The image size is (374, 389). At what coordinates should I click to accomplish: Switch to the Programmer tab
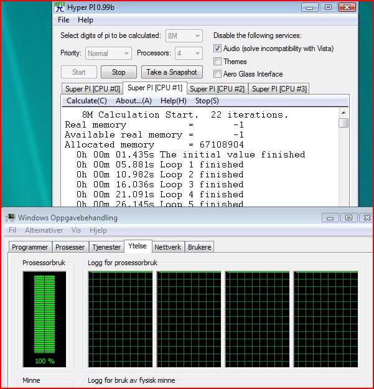coord(30,247)
